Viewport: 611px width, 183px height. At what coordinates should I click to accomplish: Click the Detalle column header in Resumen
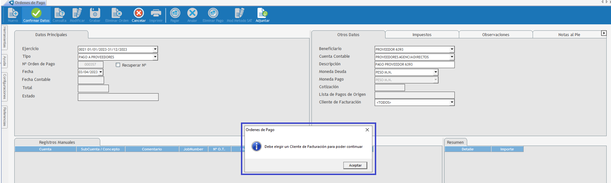click(x=468, y=149)
